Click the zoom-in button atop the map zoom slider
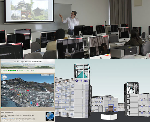 pos(4,87)
